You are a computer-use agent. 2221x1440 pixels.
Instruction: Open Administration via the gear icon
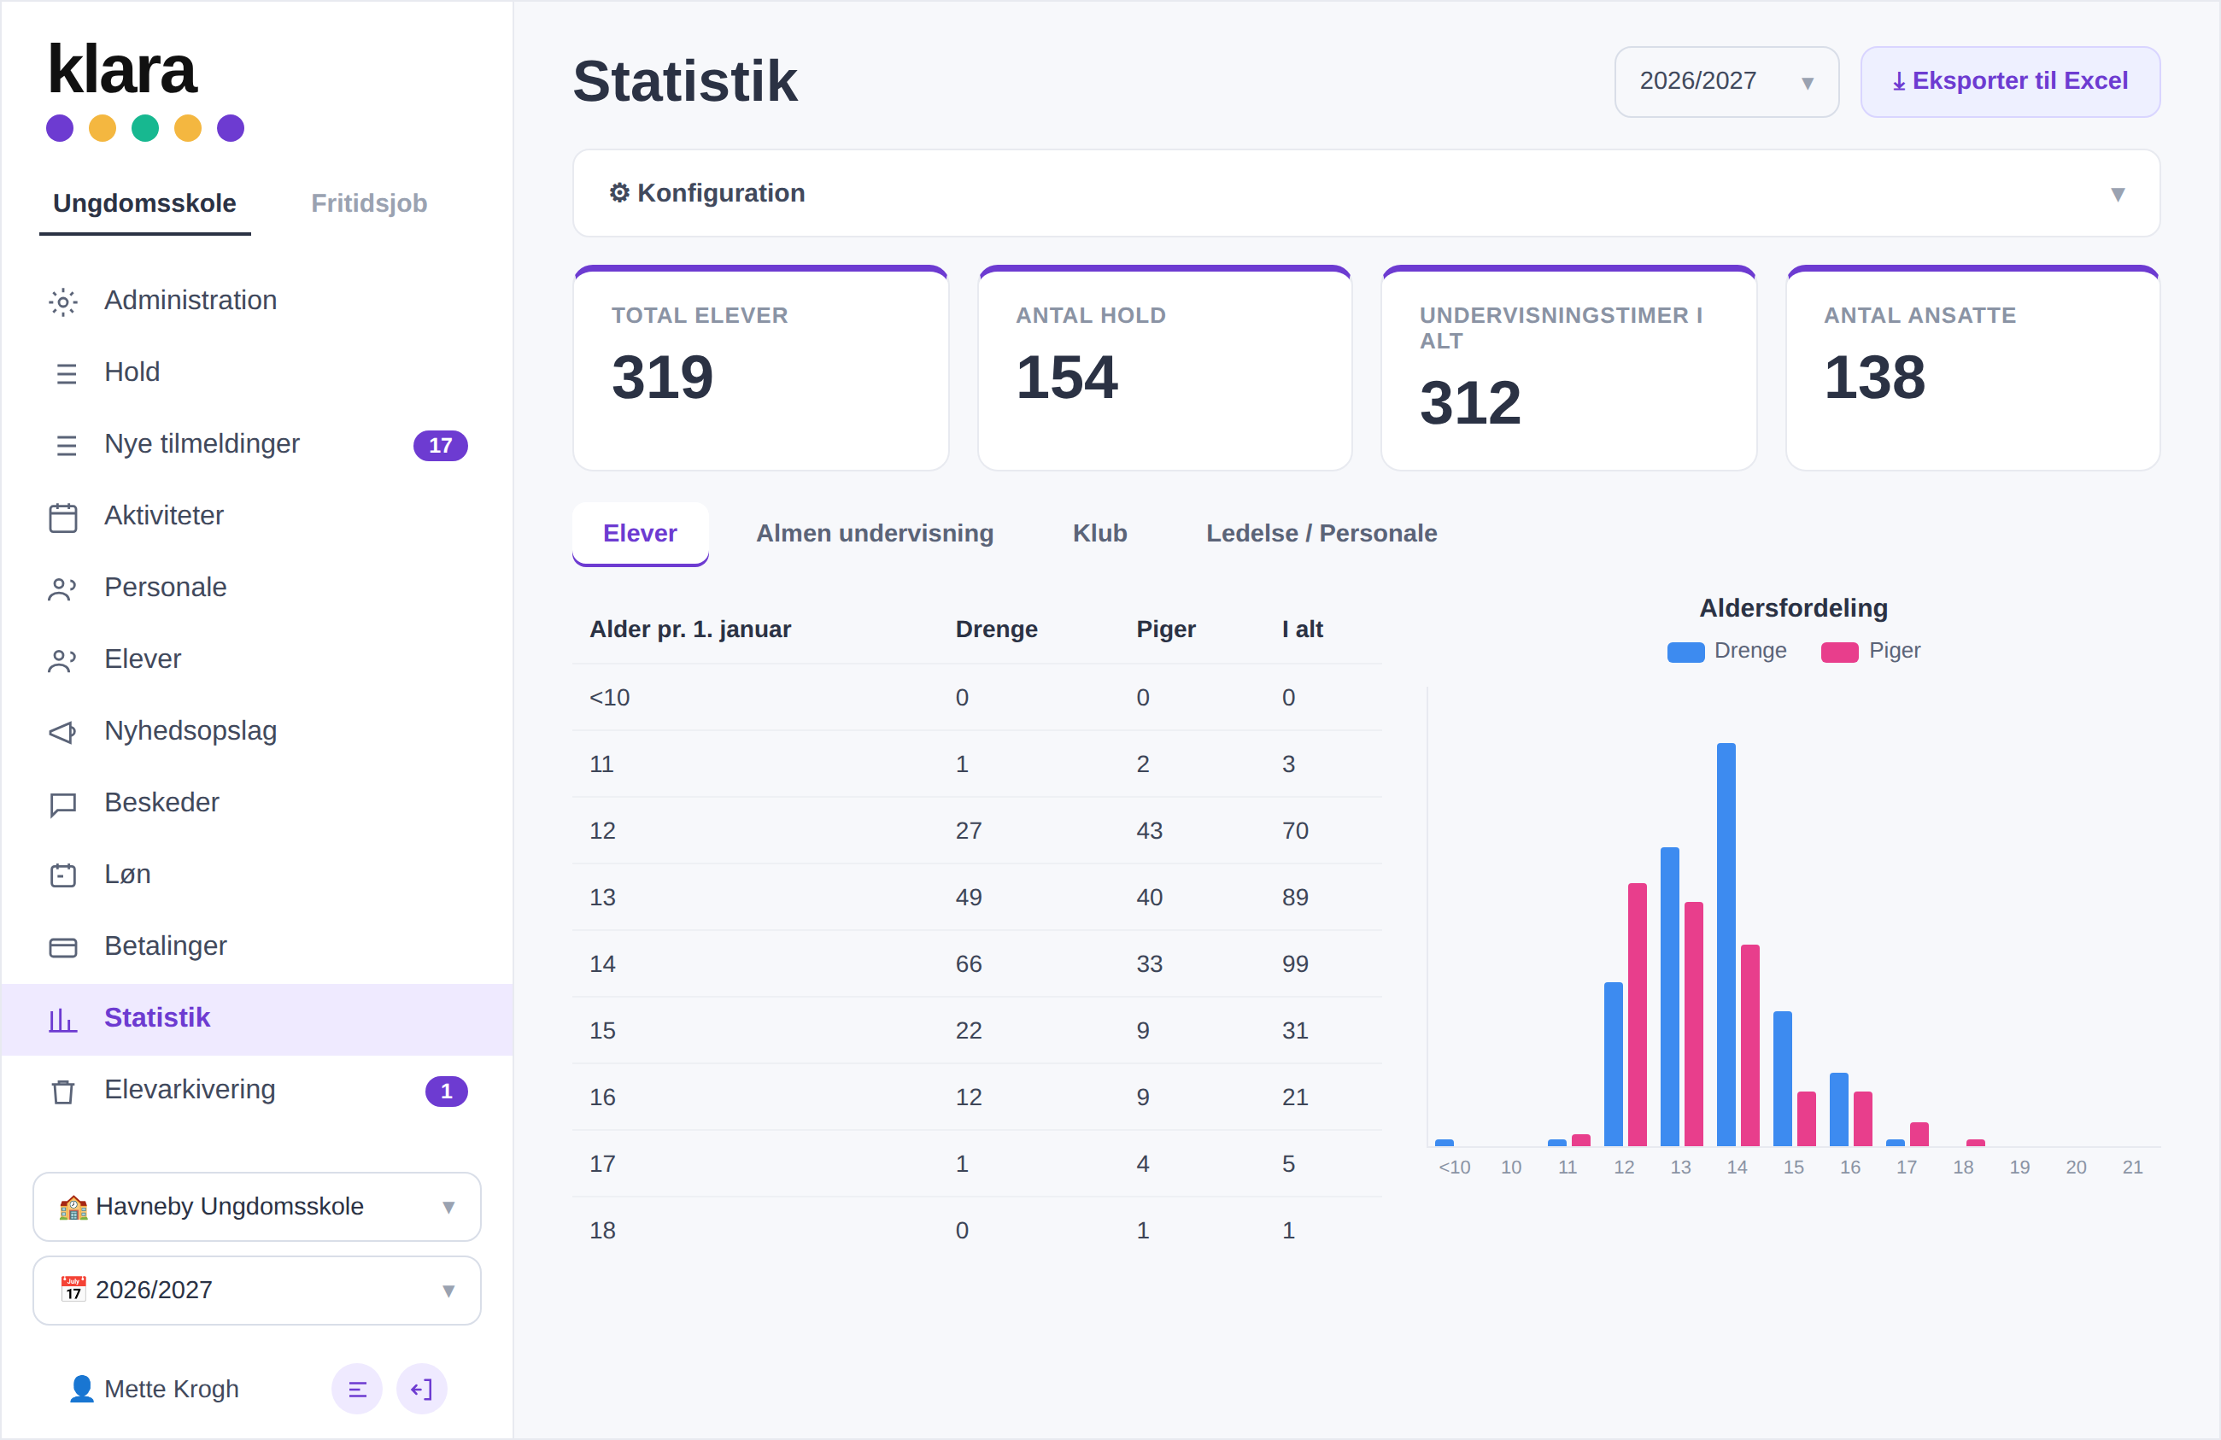coord(62,301)
